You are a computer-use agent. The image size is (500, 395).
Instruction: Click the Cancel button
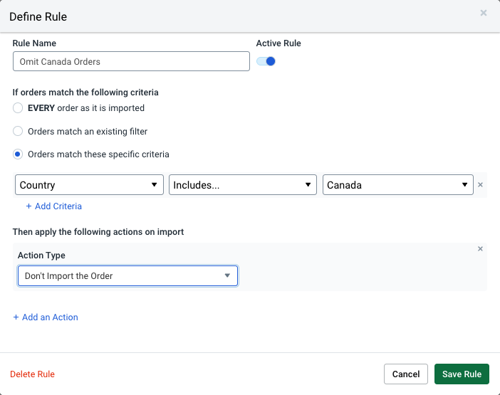tap(405, 374)
